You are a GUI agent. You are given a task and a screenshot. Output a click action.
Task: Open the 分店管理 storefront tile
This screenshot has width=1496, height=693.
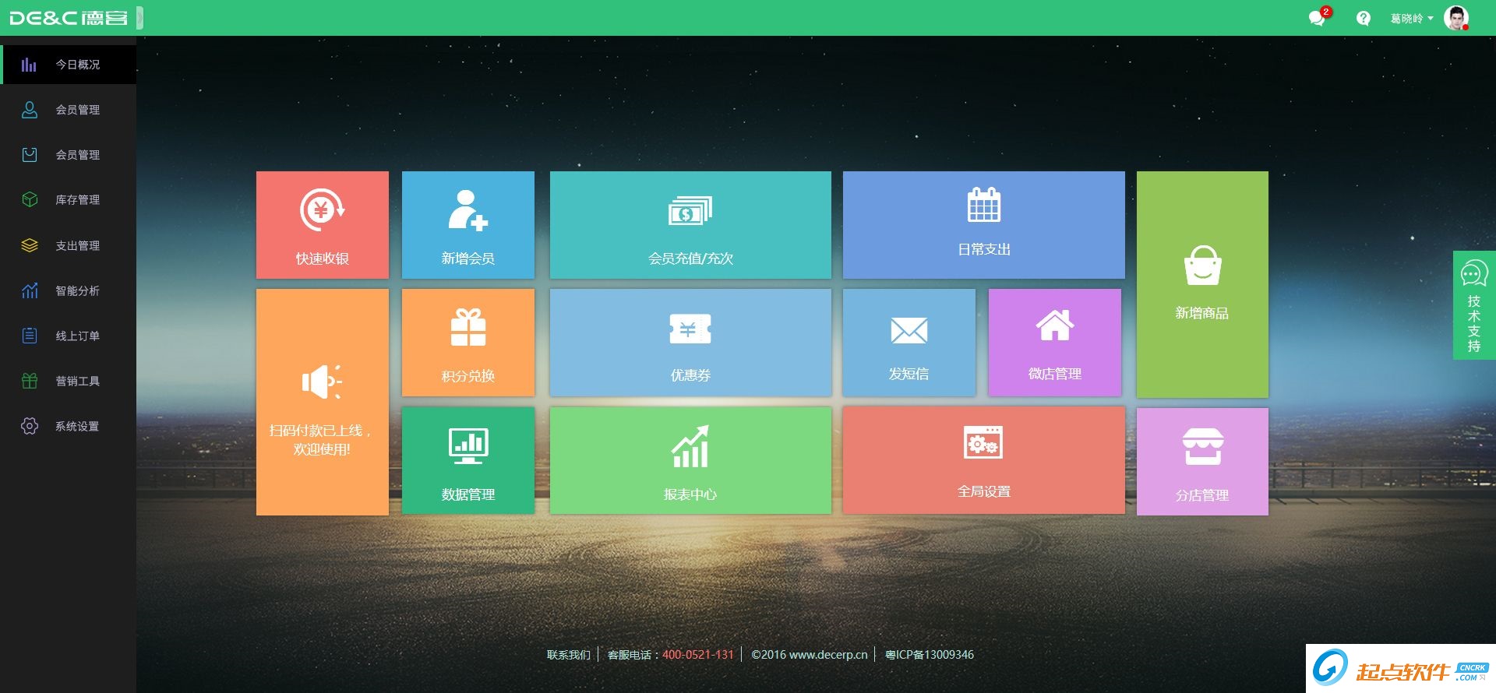pos(1202,462)
